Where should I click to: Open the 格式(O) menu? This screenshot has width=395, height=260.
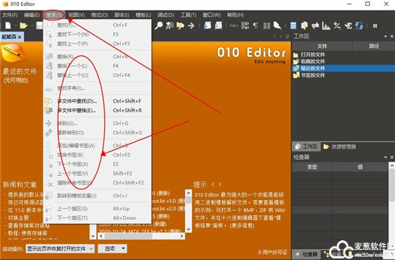(x=99, y=15)
